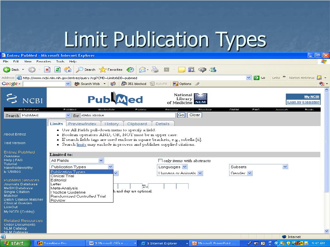The image size is (330, 247).
Task: Check only items with abstracts
Action: point(160,161)
